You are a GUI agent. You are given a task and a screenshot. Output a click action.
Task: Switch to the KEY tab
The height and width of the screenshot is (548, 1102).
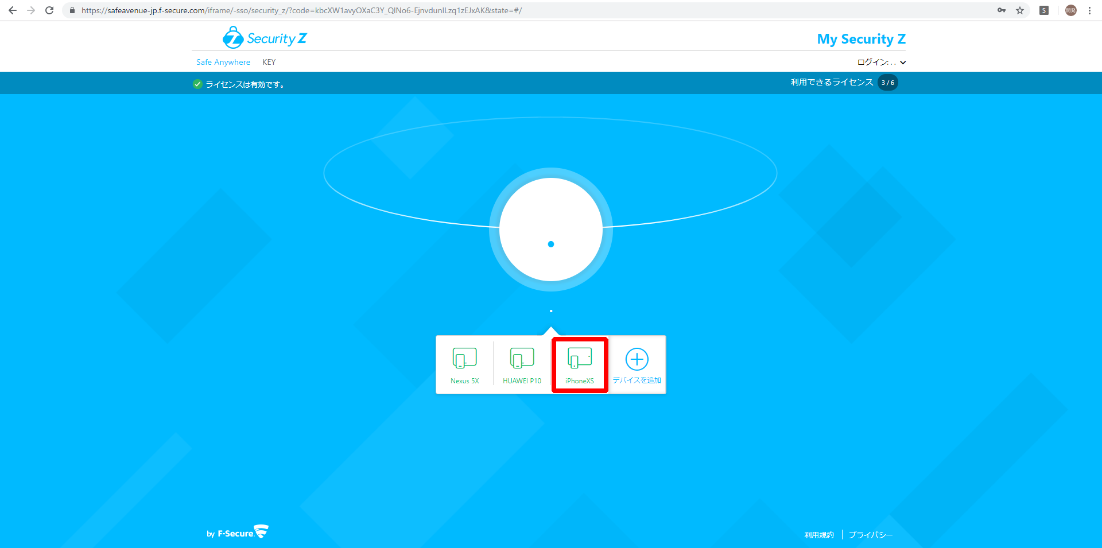[269, 62]
